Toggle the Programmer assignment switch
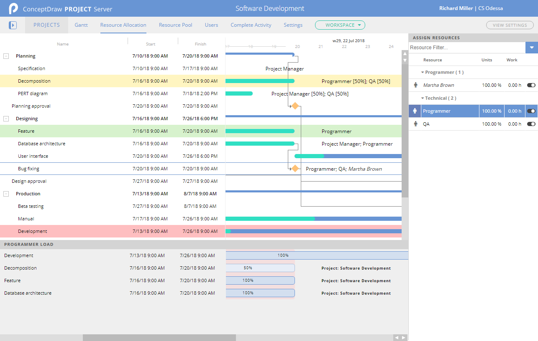The image size is (538, 341). (531, 111)
